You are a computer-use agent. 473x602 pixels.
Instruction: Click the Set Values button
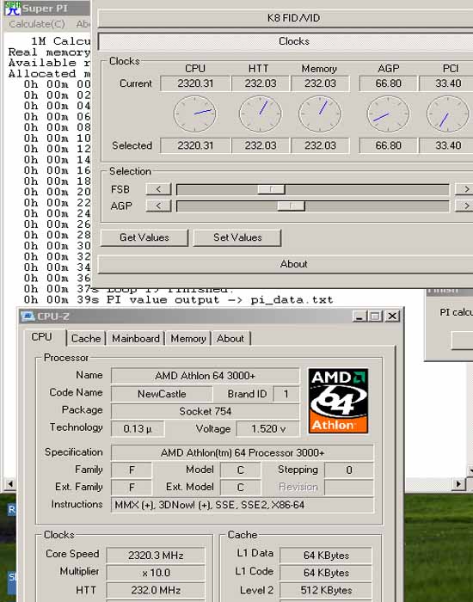237,237
